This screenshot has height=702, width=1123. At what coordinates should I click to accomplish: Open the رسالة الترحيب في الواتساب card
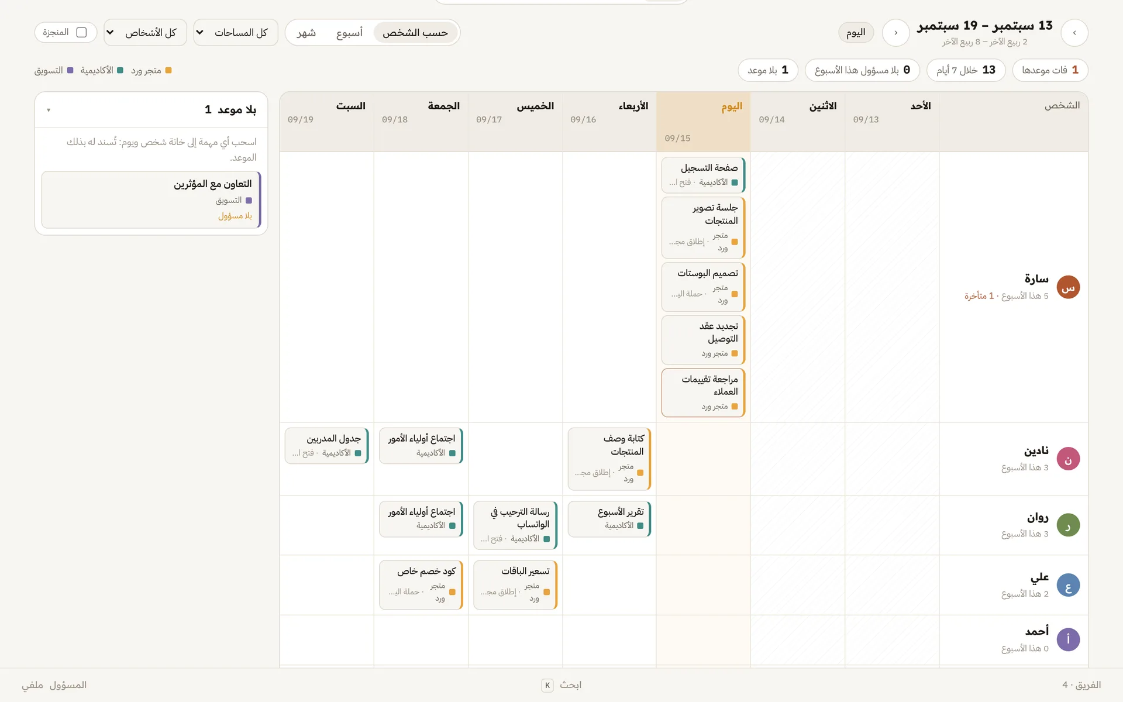[x=515, y=525]
